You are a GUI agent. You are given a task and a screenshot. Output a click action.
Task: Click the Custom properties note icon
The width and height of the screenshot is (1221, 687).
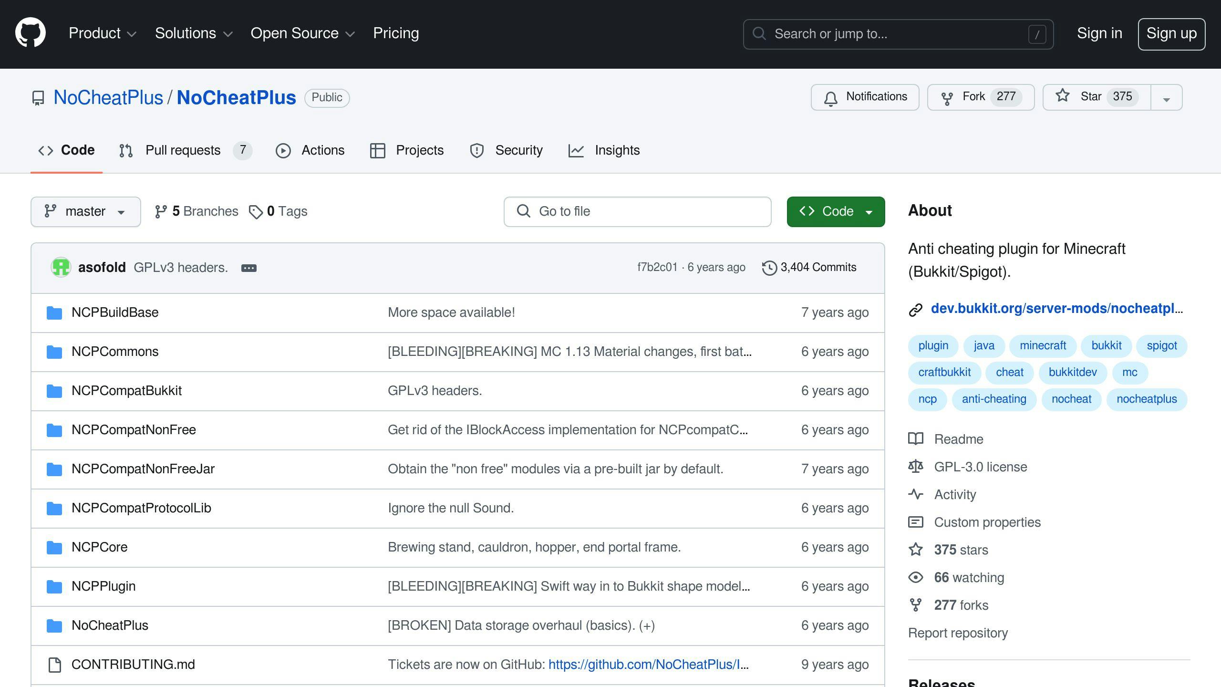coord(916,522)
